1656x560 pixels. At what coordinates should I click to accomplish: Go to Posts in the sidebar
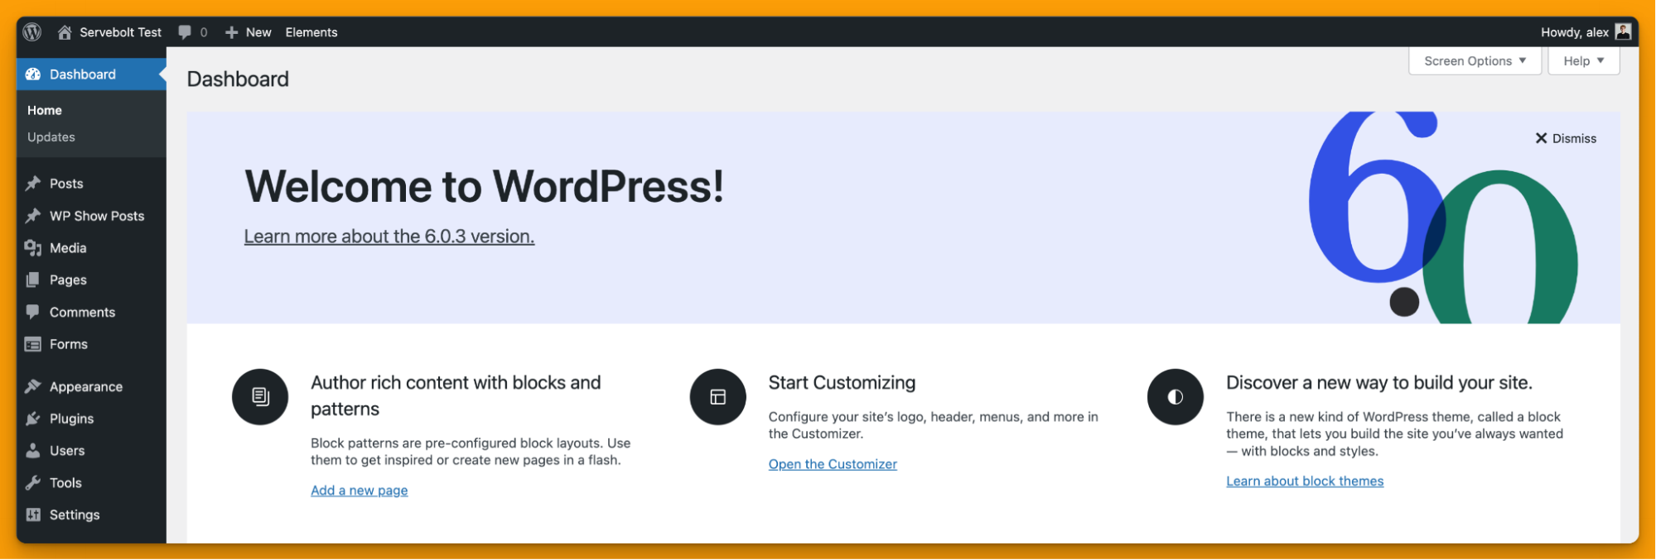coord(66,184)
